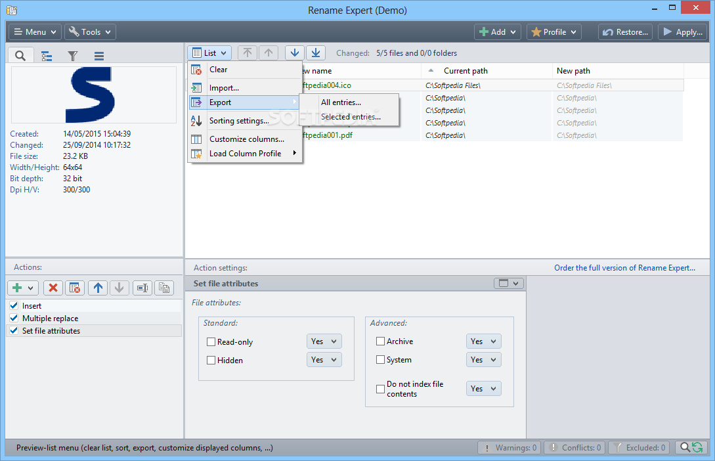Enable the System attribute checkbox
This screenshot has width=715, height=461.
click(x=380, y=360)
